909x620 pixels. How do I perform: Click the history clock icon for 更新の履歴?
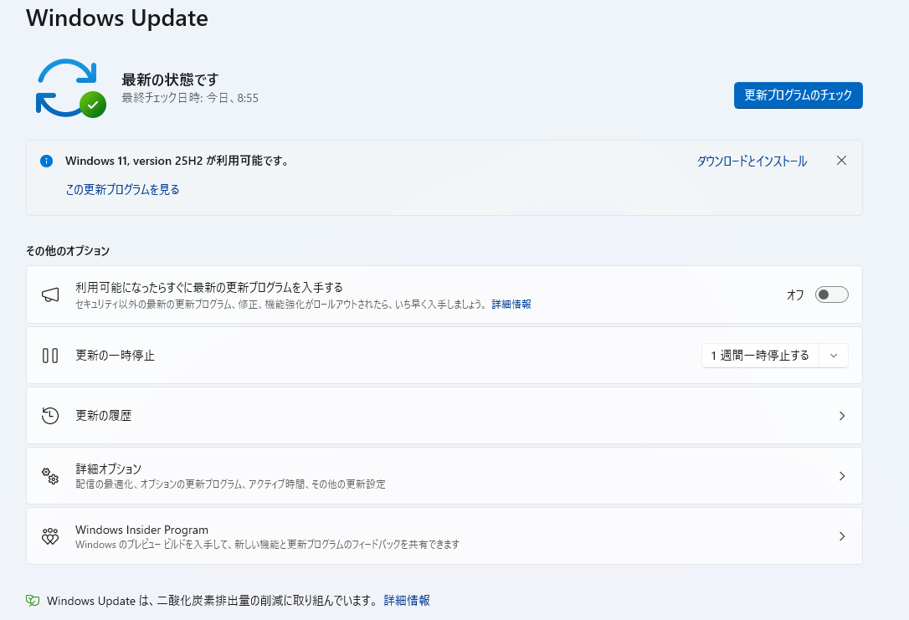pos(50,416)
